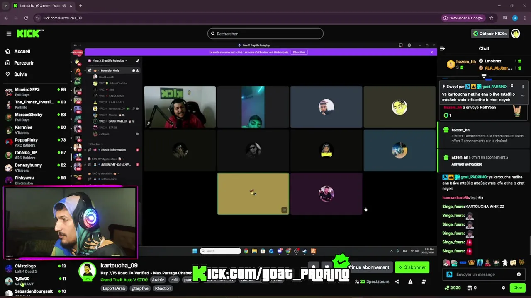The image size is (531, 298).
Task: Report stream with warning triangle icon
Action: coord(410,282)
